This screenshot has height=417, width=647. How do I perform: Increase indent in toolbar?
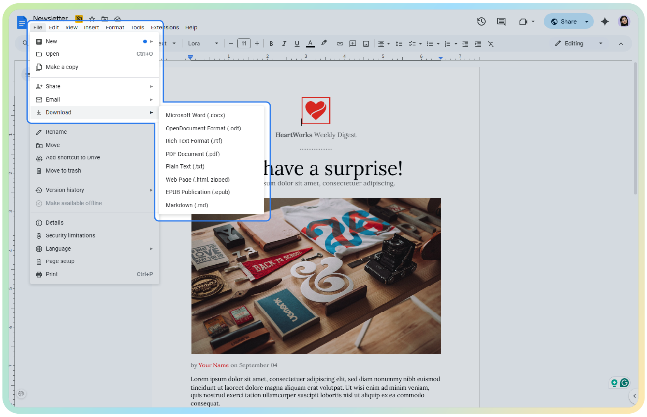[x=478, y=44]
